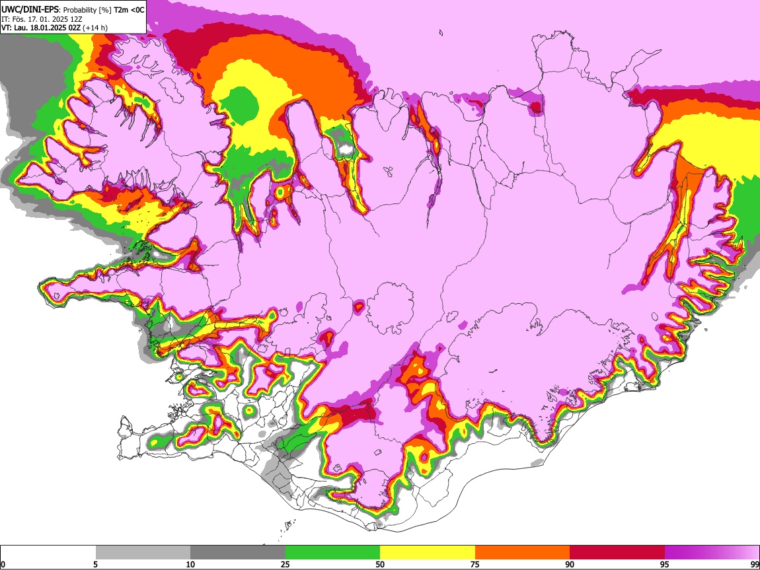Click the red 90–95% legend segment
This screenshot has width=760, height=570.
pos(617,552)
